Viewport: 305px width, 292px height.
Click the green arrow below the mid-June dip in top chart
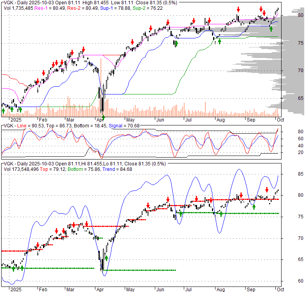click(x=176, y=44)
